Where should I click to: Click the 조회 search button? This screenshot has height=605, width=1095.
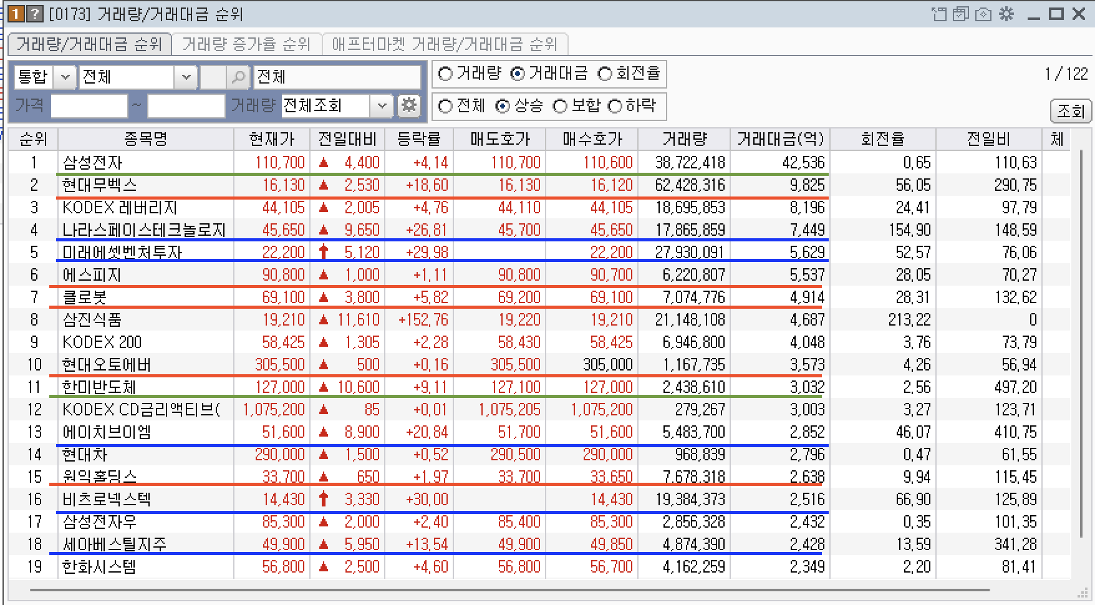coord(1071,111)
